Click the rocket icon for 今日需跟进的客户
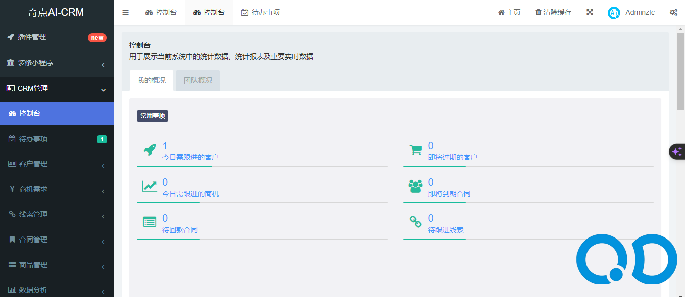The width and height of the screenshot is (685, 297). 150,150
